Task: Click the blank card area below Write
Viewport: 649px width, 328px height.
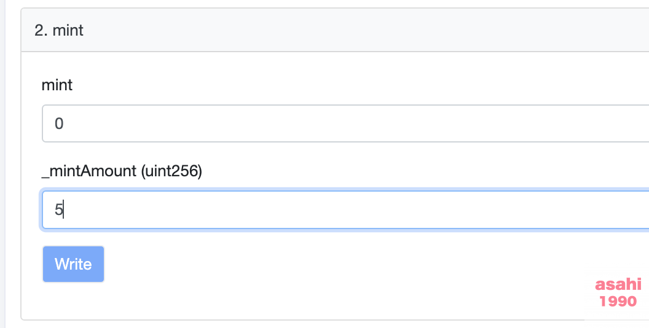Action: [x=289, y=301]
